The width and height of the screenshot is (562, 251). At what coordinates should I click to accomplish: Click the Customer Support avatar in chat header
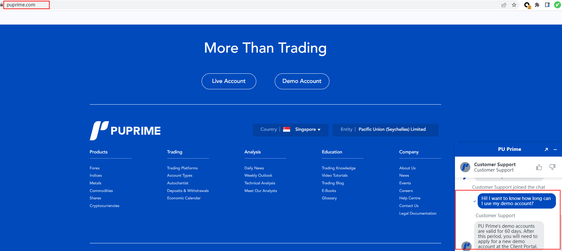pos(465,167)
